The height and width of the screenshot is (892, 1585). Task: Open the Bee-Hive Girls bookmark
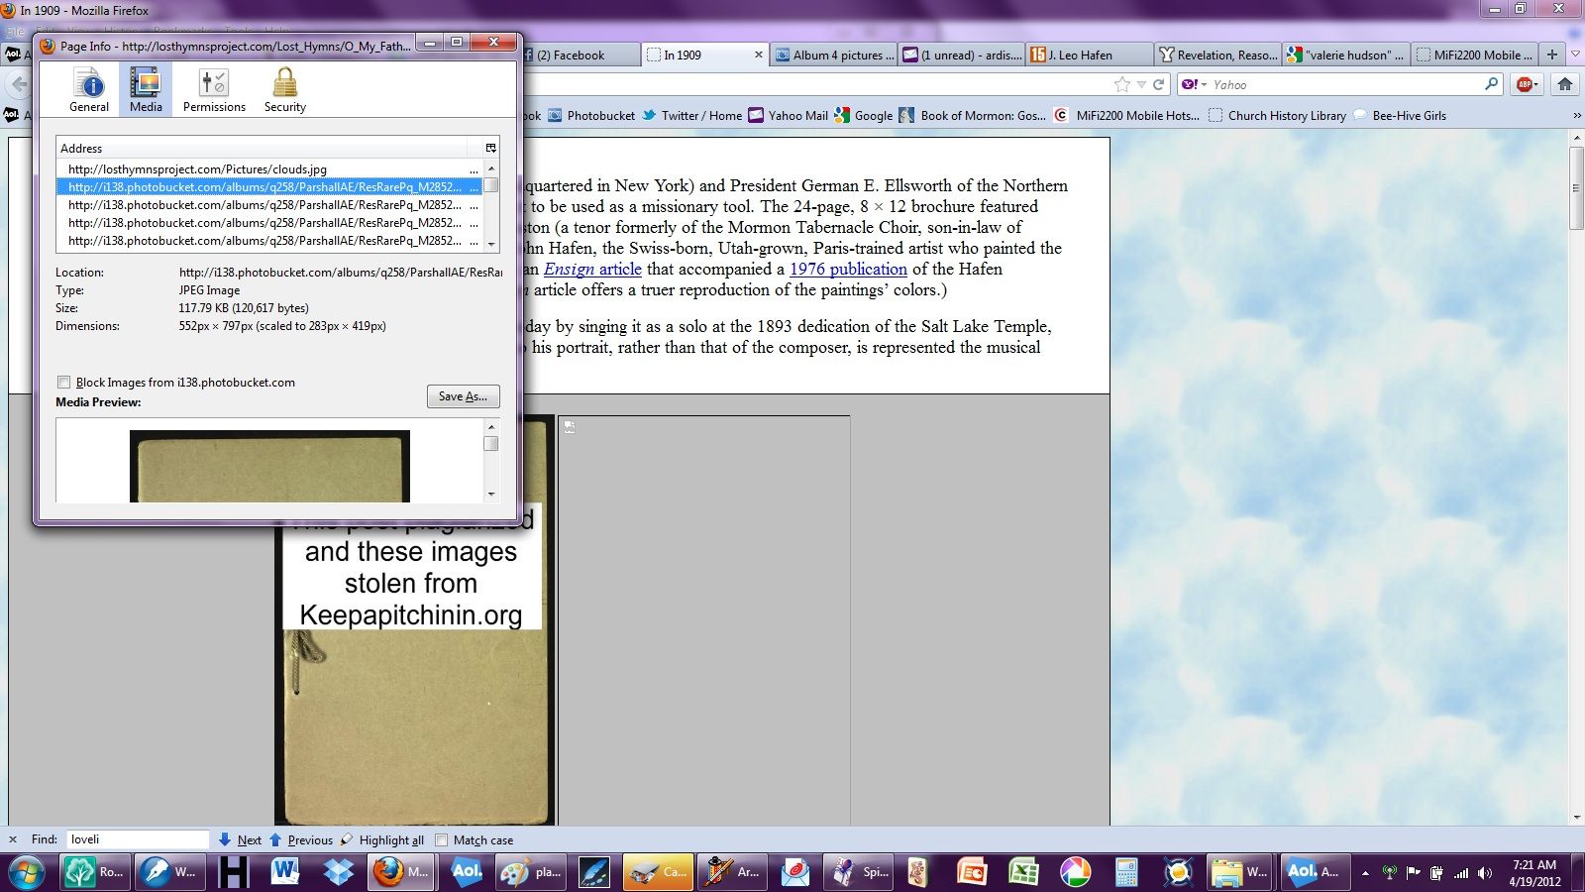click(x=1400, y=115)
